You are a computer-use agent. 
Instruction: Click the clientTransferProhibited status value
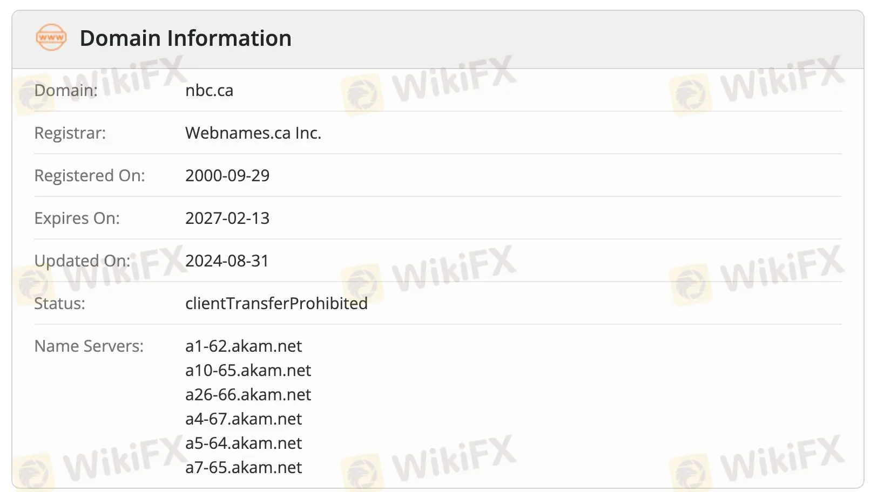[x=276, y=303]
